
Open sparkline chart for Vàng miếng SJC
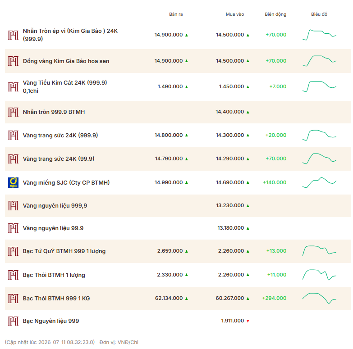point(319,182)
